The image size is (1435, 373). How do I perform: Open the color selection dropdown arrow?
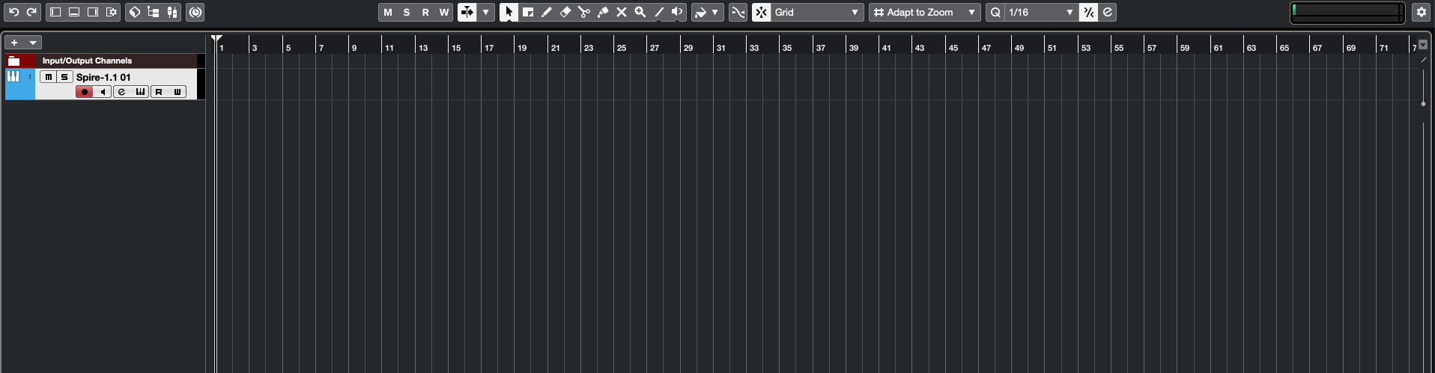pos(715,12)
